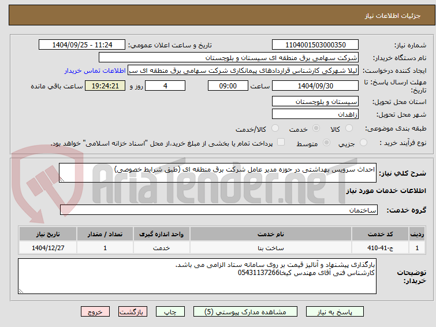Click مشاهده مدارک پیوستی (5) button
The image size is (436, 327).
[x=245, y=312]
